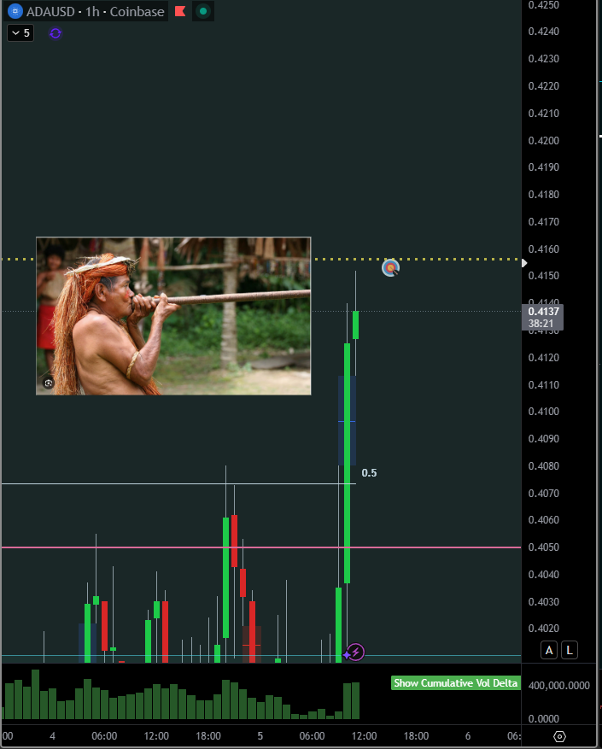
Task: Click the small camera icon on image
Action: pyautogui.click(x=49, y=383)
